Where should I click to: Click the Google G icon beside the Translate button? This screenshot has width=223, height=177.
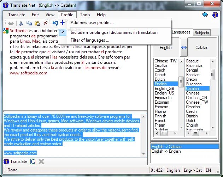(x=33, y=161)
